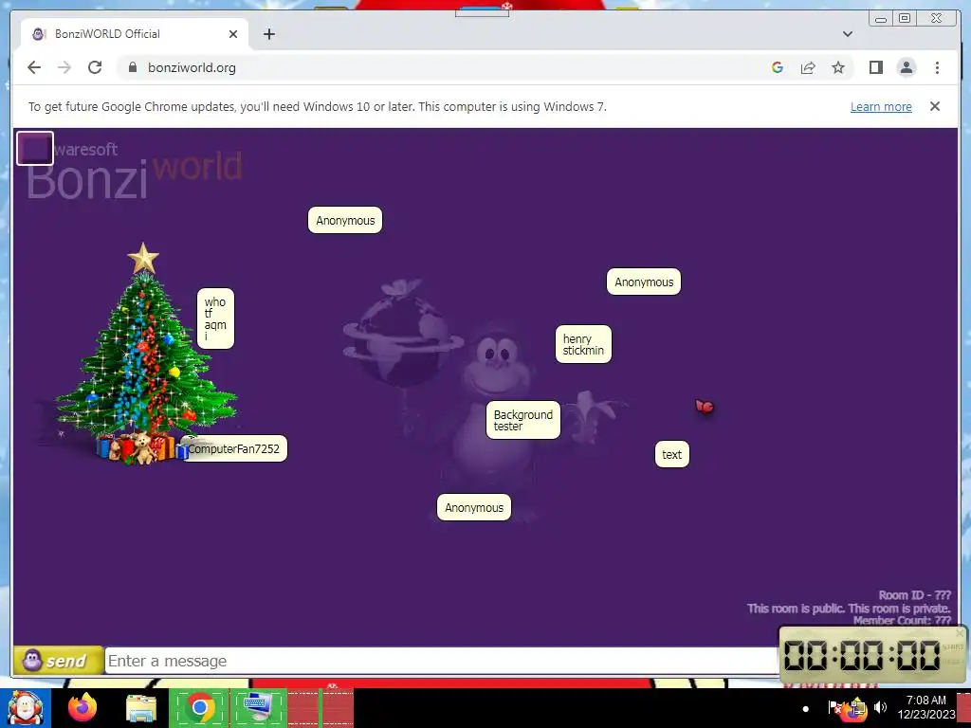Click the first Anonymous name bubble
Viewport: 971px width, 728px height.
click(345, 220)
